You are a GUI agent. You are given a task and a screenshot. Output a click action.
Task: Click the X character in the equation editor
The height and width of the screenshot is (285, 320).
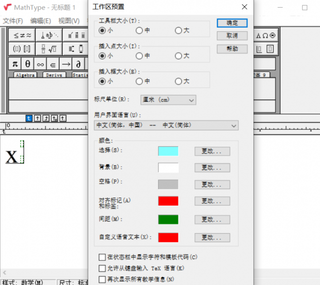click(x=11, y=157)
